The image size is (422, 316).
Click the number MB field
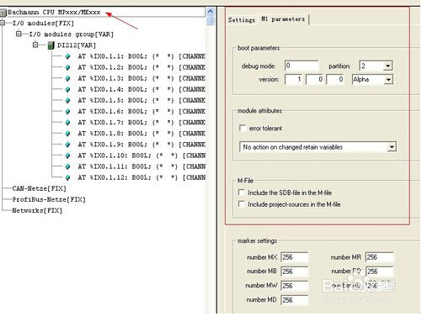295,271
